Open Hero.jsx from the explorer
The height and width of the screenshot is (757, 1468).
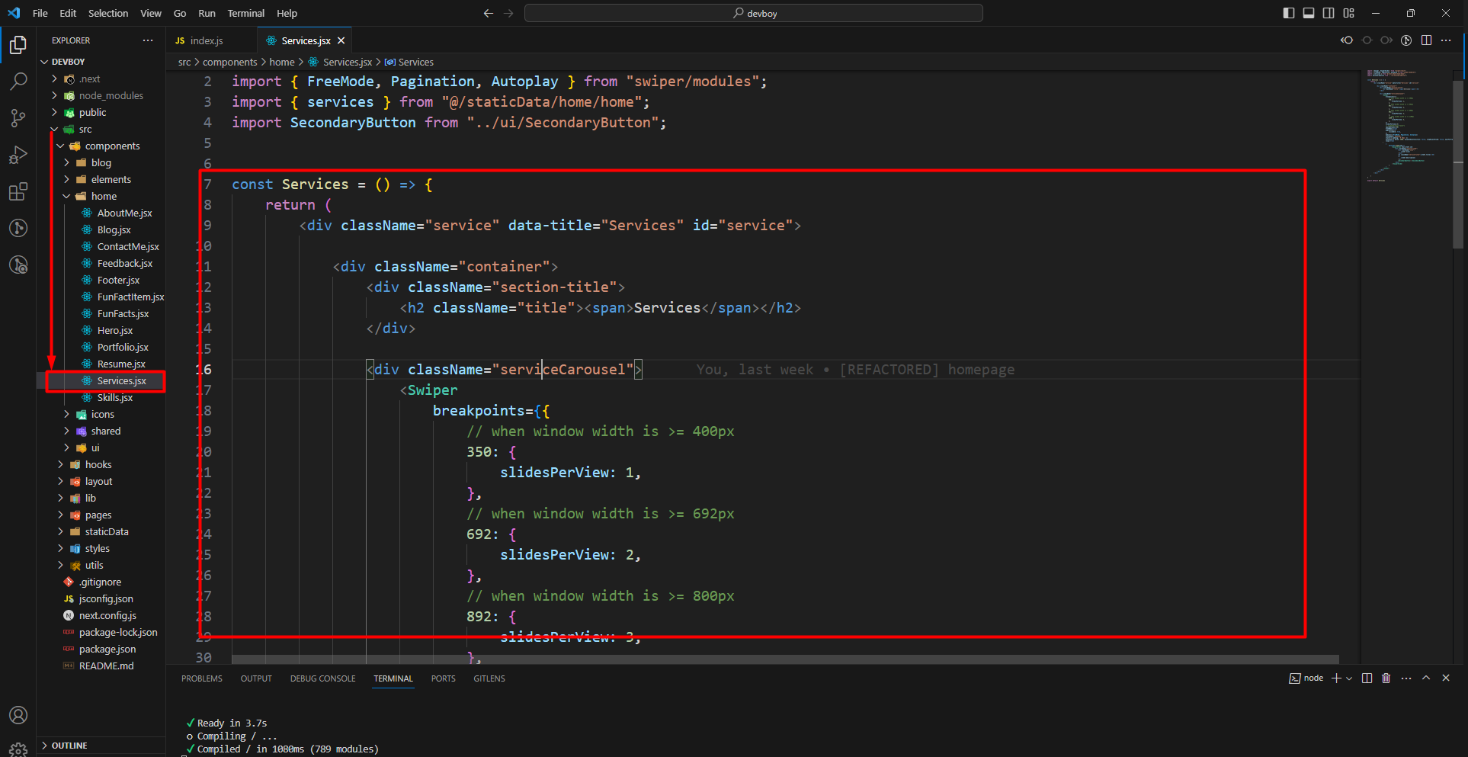115,330
